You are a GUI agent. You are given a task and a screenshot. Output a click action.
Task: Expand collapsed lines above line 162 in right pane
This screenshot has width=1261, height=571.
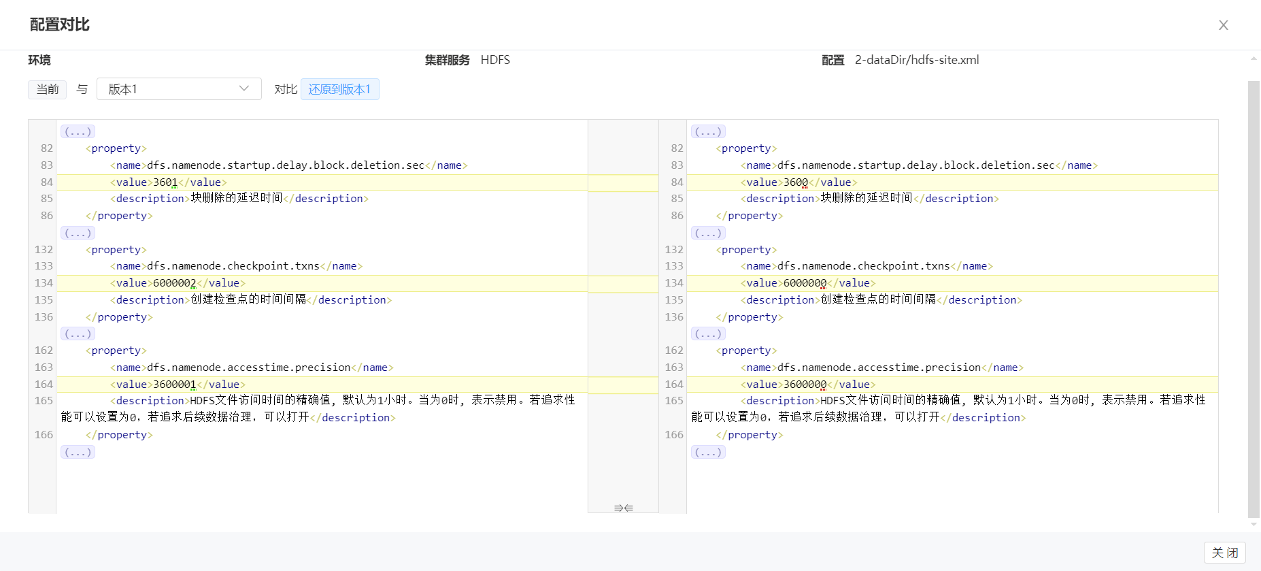708,333
